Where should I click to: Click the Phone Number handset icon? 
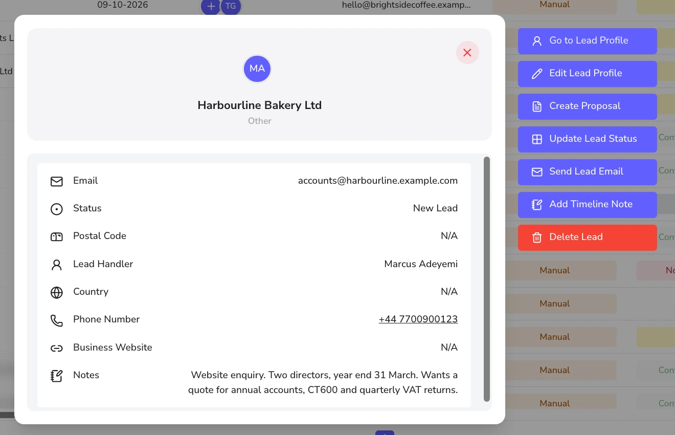[57, 320]
